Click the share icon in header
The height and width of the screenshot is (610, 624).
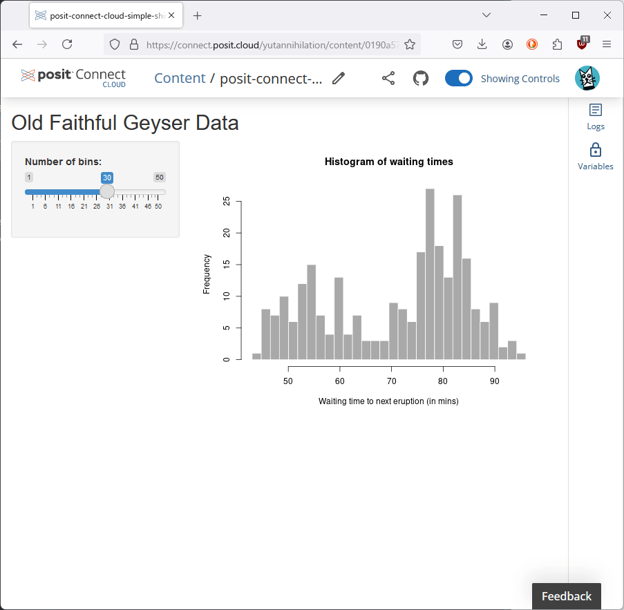pos(388,78)
